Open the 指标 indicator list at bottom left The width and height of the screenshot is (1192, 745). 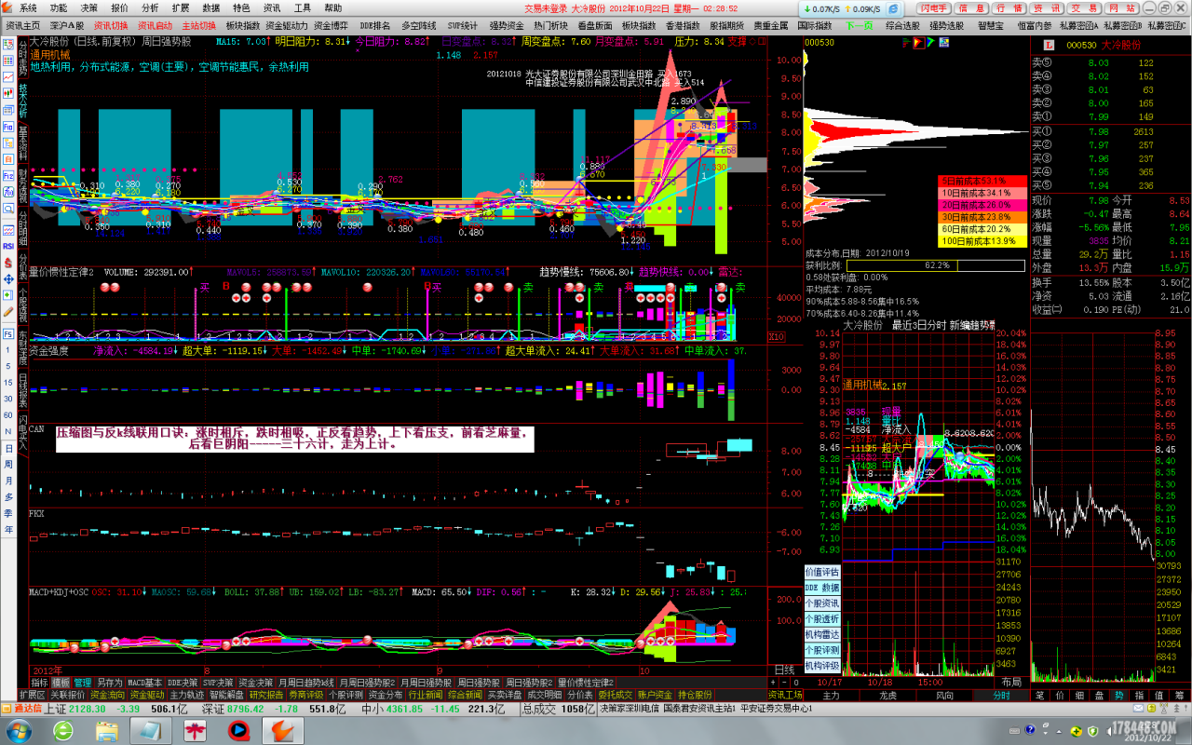click(39, 683)
